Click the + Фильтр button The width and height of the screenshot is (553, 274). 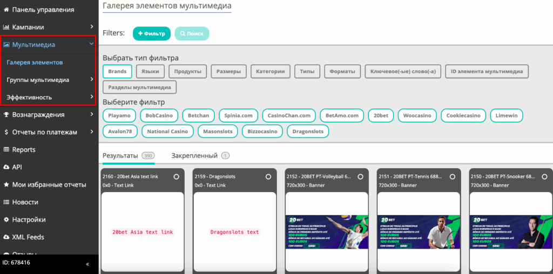(x=152, y=34)
